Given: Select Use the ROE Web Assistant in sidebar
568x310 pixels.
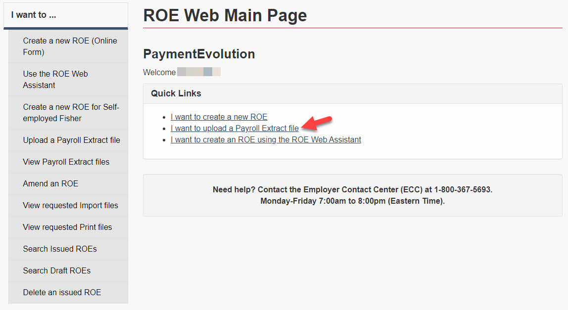Looking at the screenshot, I should 55,80.
